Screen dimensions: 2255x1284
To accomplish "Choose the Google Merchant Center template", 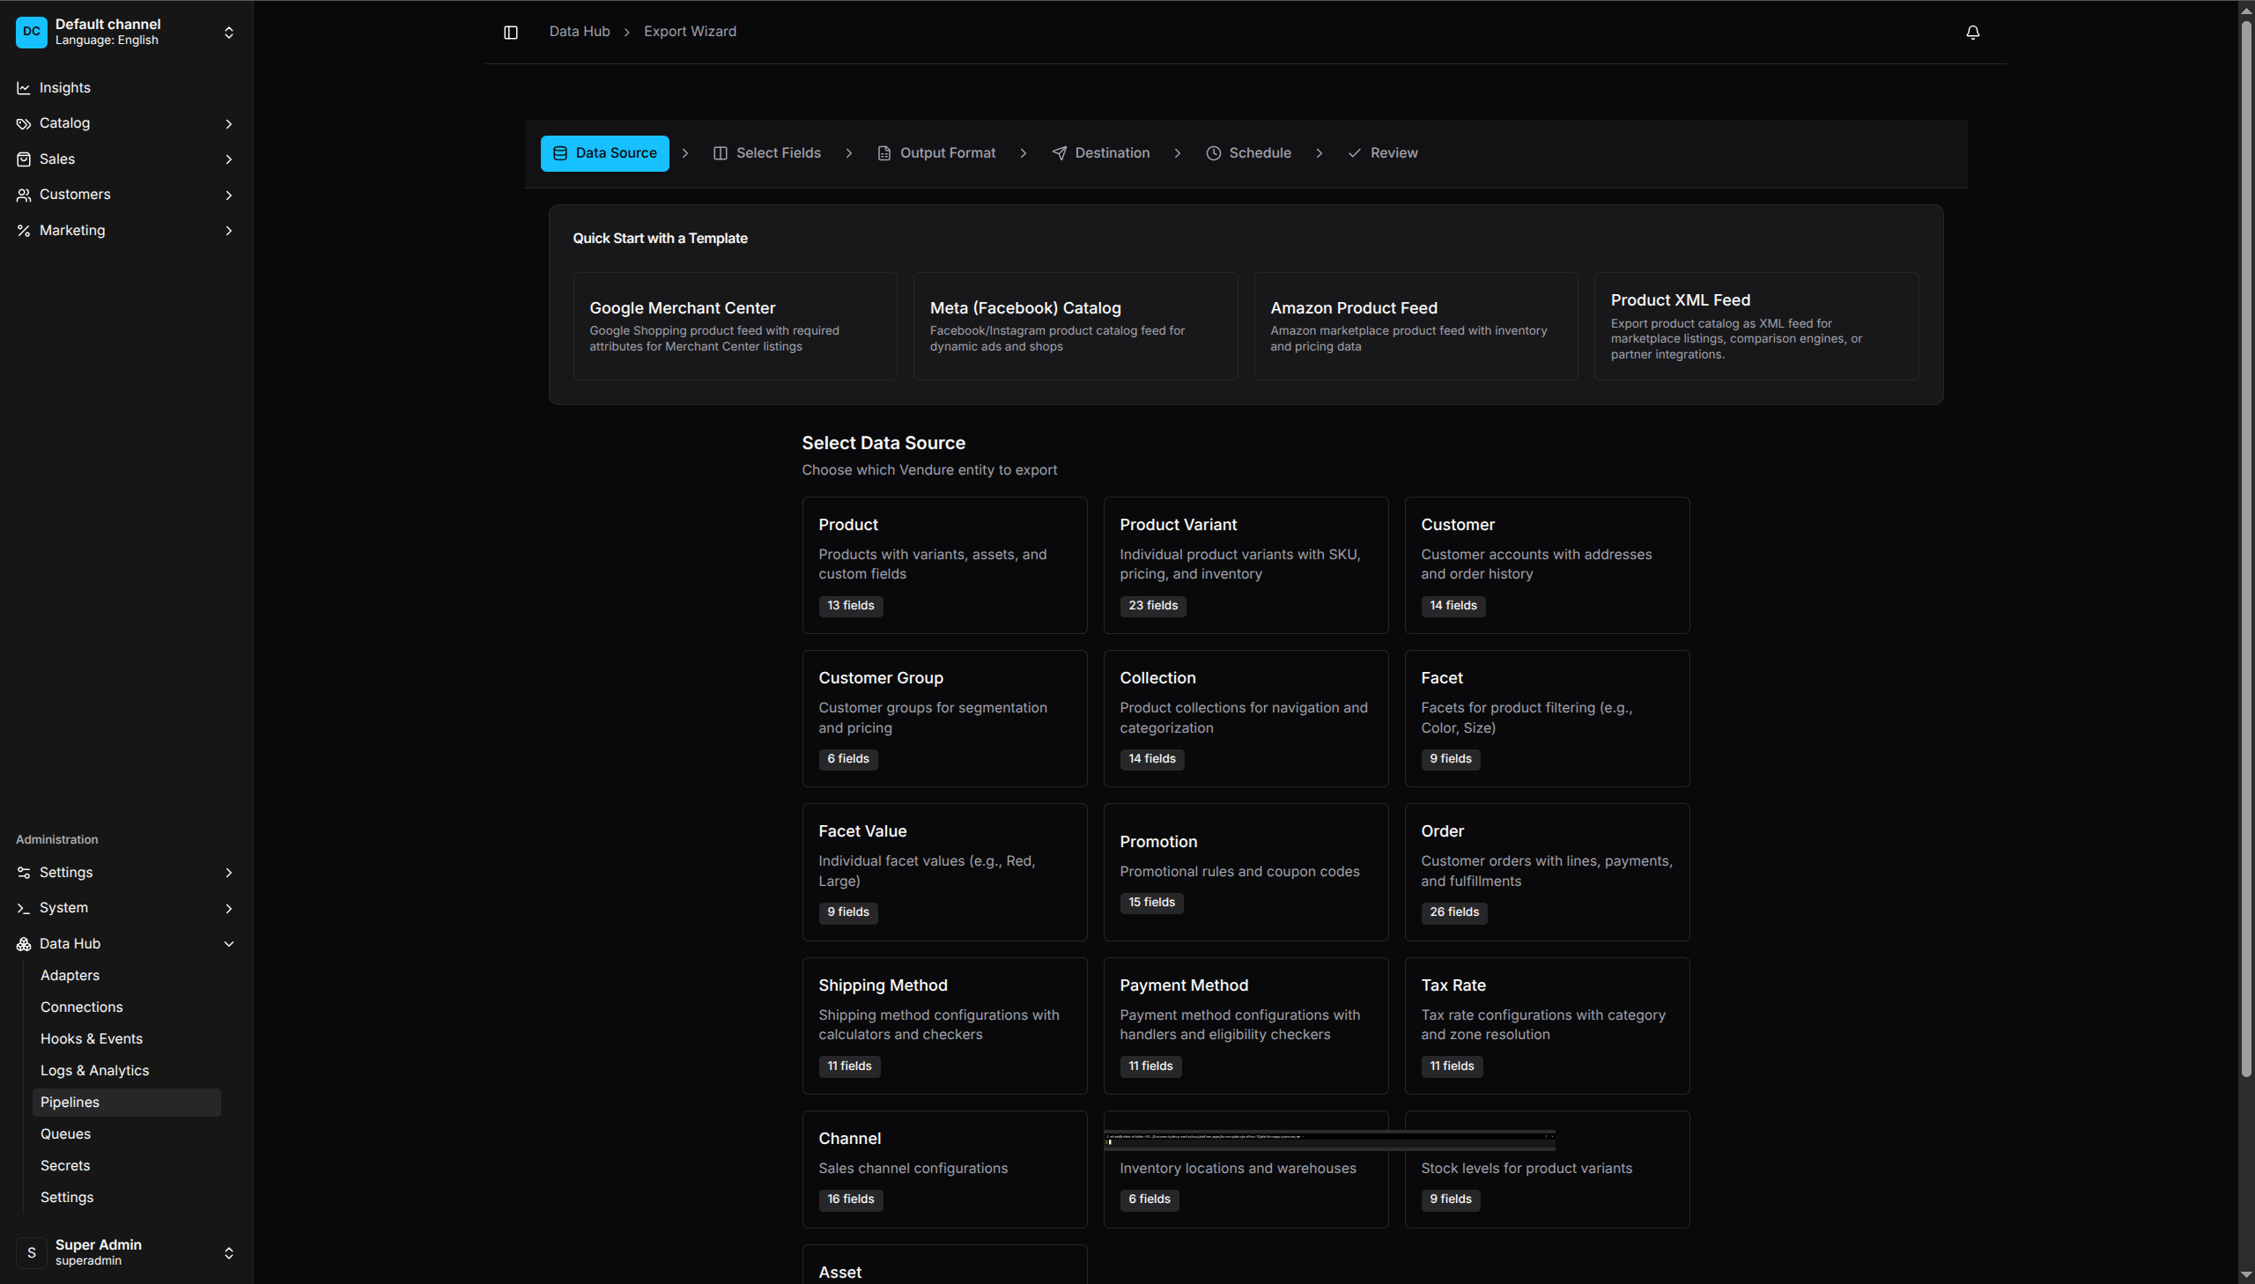I will click(734, 326).
